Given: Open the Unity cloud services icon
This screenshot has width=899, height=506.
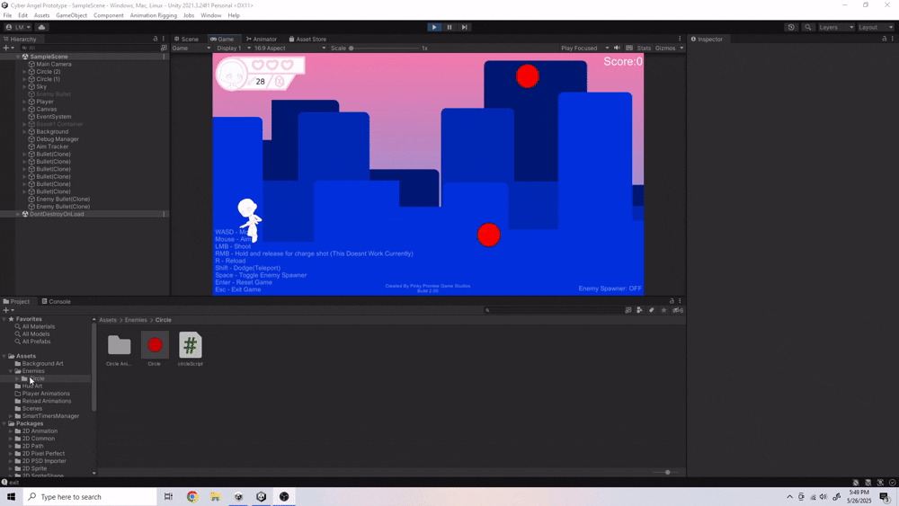Looking at the screenshot, I should click(42, 27).
